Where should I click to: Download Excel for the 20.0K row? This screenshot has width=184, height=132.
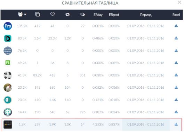click(176, 100)
